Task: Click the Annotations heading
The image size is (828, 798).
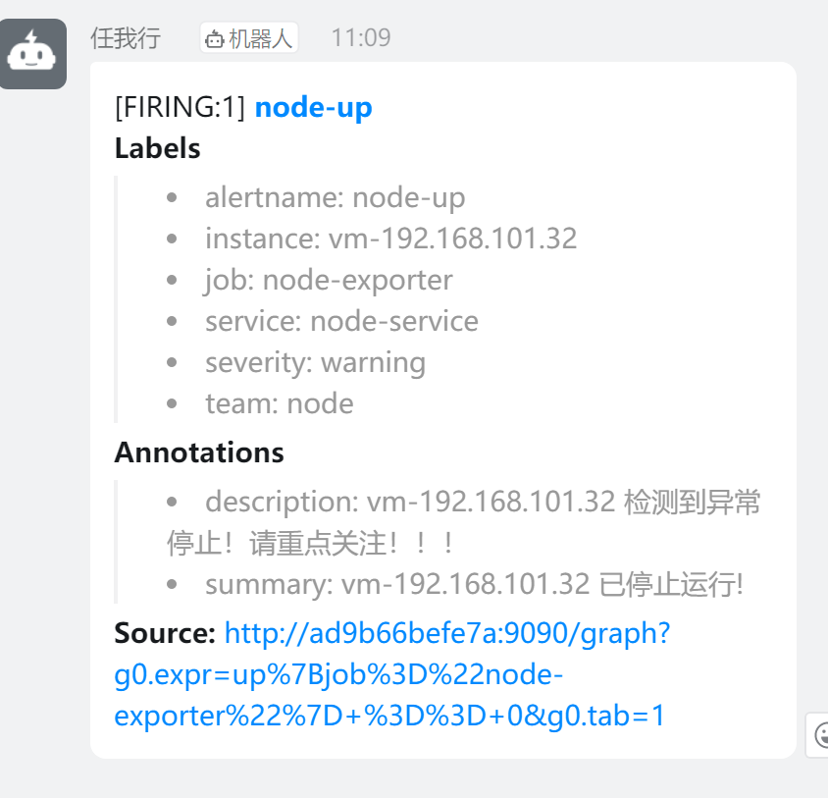Action: pyautogui.click(x=199, y=452)
